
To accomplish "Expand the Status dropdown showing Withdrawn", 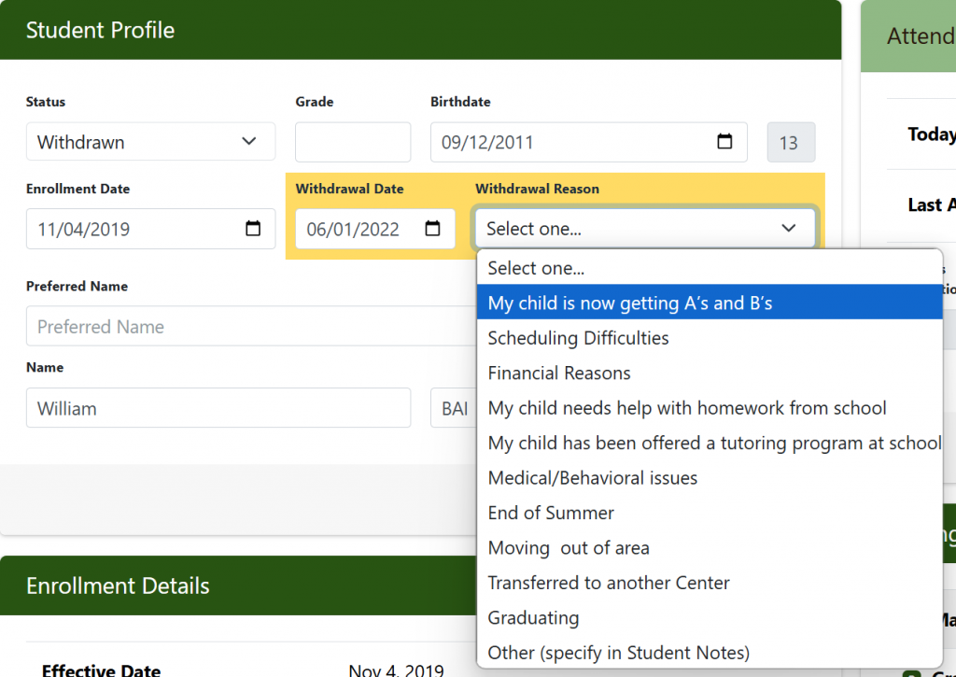I will (150, 142).
